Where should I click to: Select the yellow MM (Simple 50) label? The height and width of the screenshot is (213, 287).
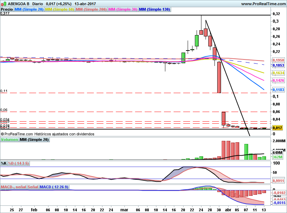pos(59,10)
